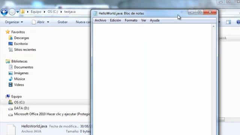
Task: Toggle the Explorer preview pane icon
Action: (x=228, y=22)
